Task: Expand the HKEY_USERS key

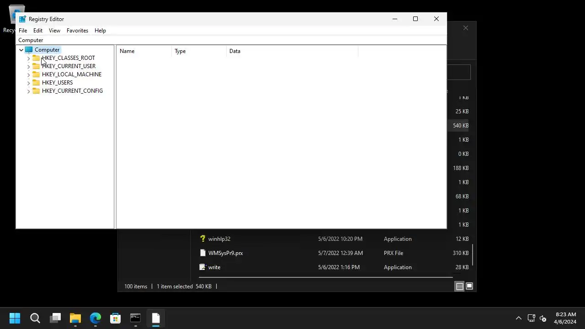Action: click(28, 83)
